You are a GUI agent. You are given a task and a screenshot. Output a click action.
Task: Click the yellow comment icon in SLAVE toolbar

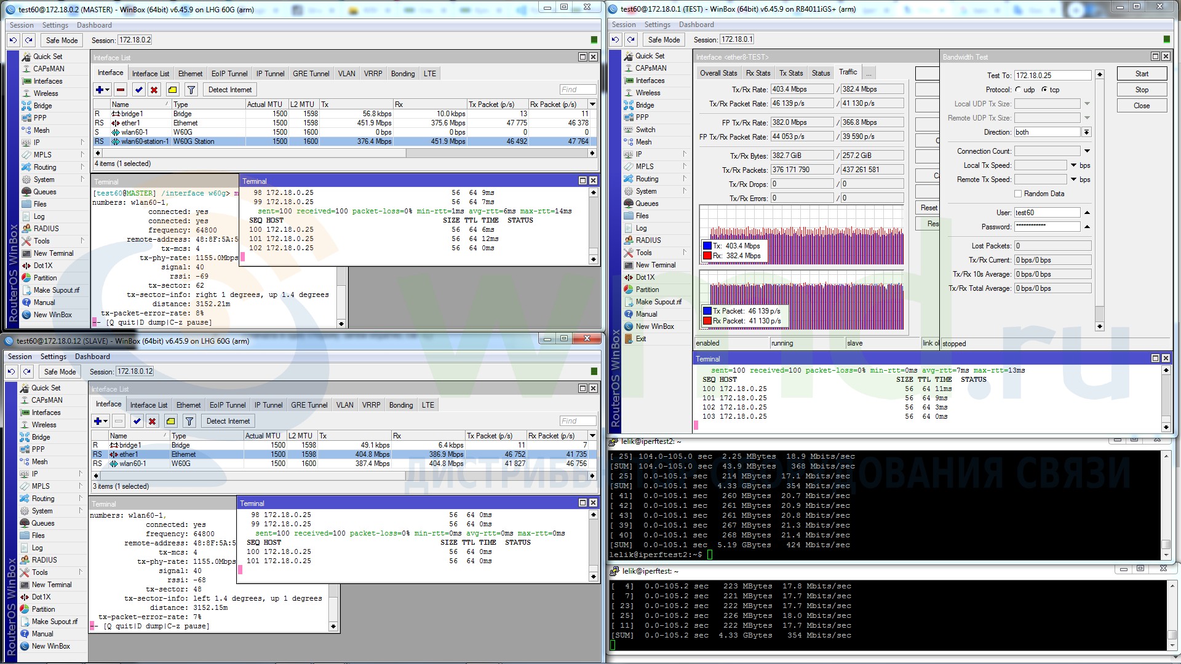pyautogui.click(x=170, y=421)
